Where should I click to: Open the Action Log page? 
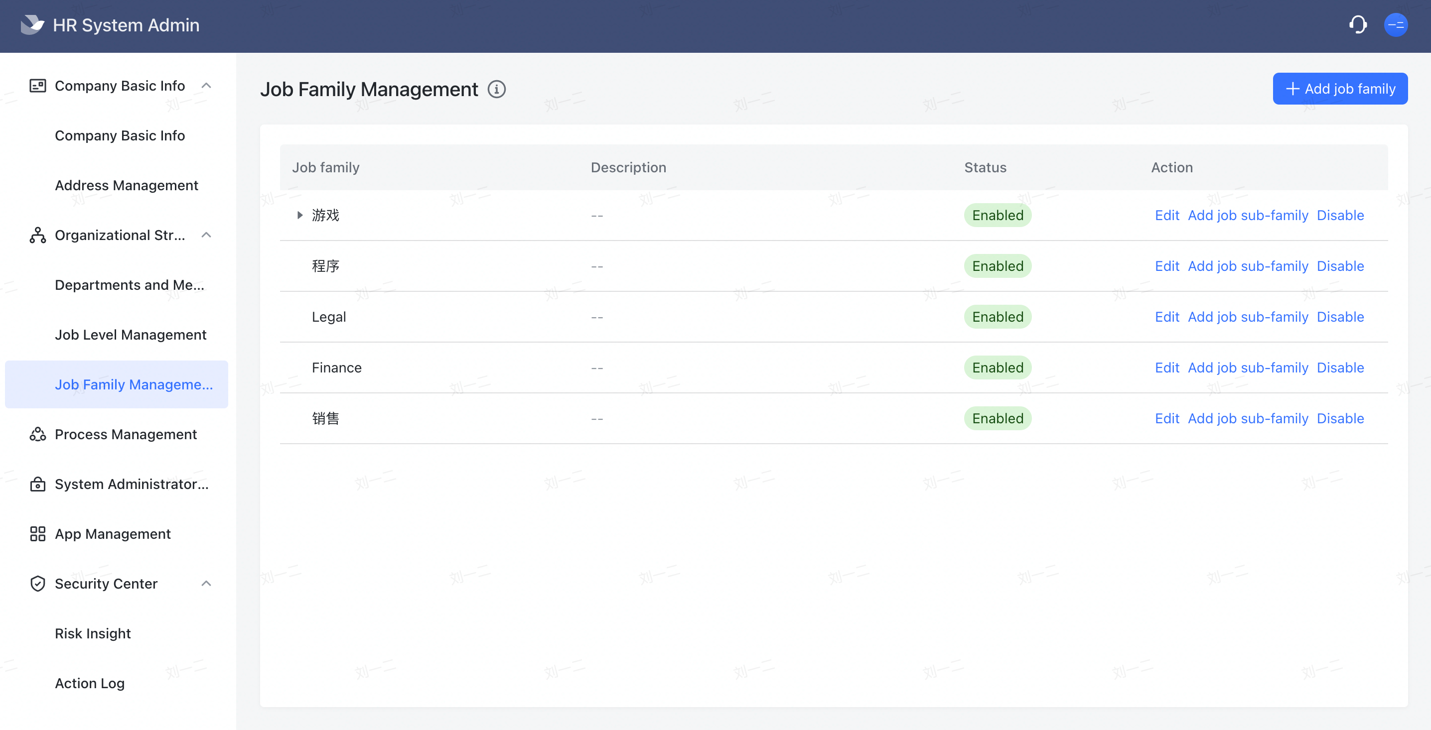pyautogui.click(x=90, y=683)
